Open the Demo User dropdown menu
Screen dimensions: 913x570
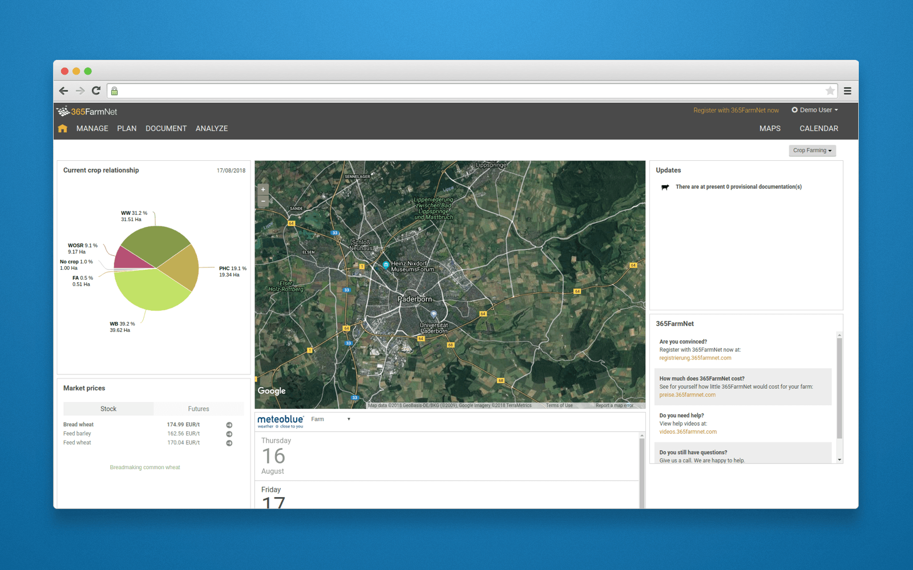coord(815,110)
